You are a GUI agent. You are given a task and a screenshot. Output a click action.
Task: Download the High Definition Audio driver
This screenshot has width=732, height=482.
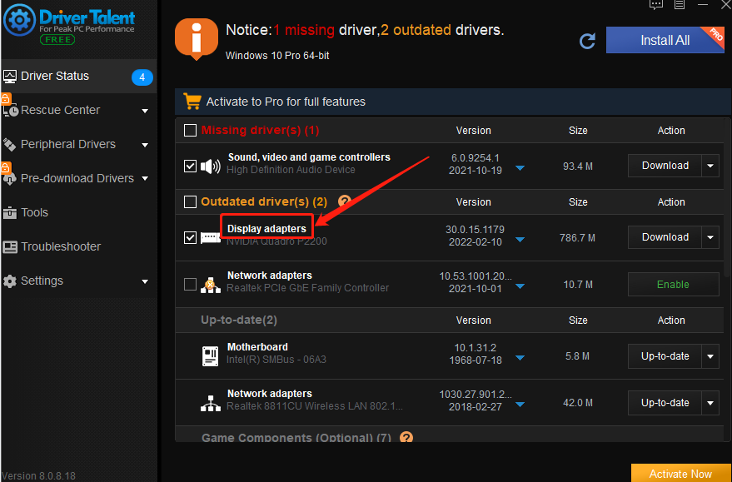[x=665, y=166]
